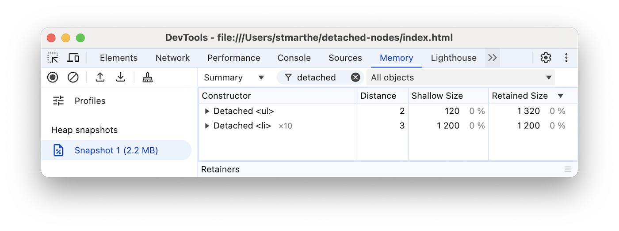Click the record heap snapshot icon

[x=53, y=78]
